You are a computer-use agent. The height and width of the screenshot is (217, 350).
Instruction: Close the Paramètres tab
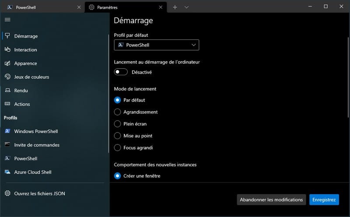(x=161, y=7)
